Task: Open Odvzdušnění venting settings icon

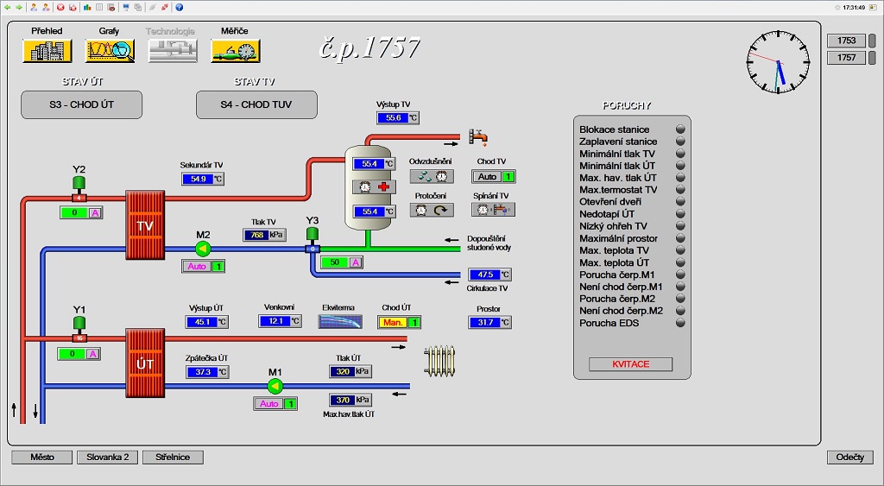Action: [x=432, y=176]
